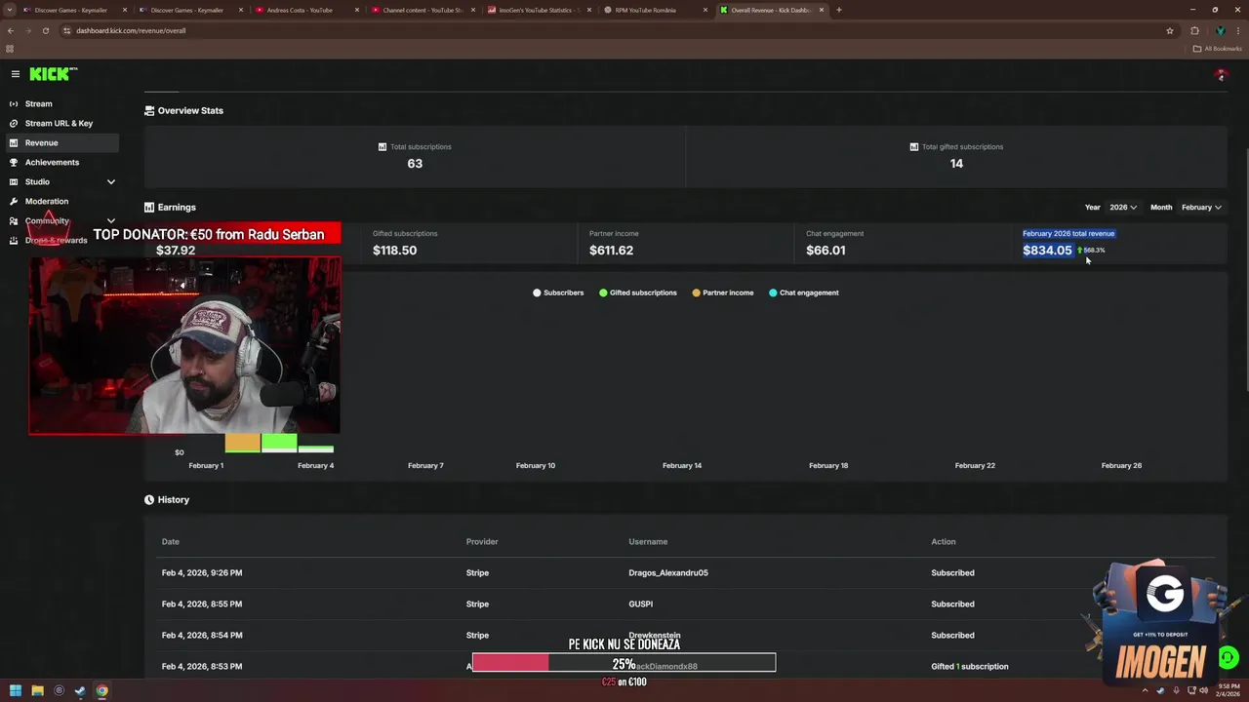Toggle Chat engagement series in legend
The height and width of the screenshot is (702, 1249).
[803, 292]
